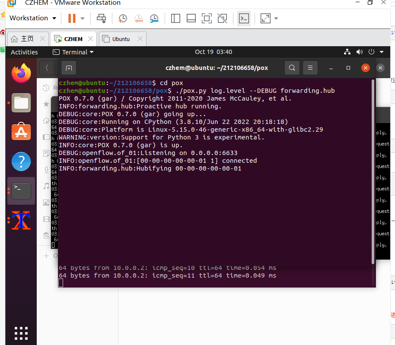Open Pictures folder in Files sidebar
Image resolution: width=395 pixels, height=345 pixels.
coord(46,203)
